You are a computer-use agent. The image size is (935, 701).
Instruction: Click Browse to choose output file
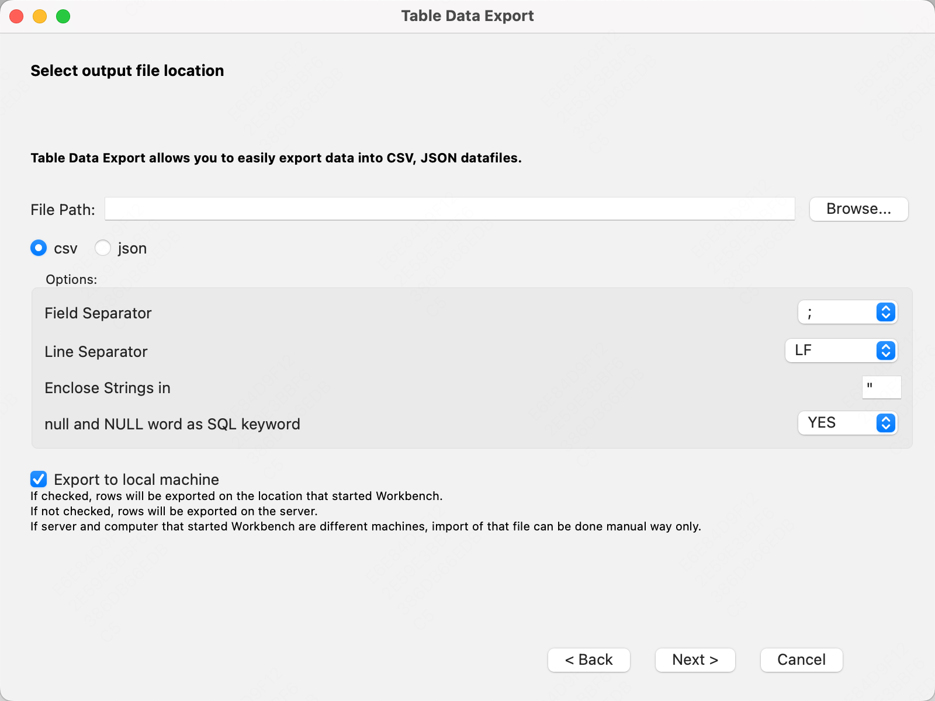pyautogui.click(x=858, y=209)
